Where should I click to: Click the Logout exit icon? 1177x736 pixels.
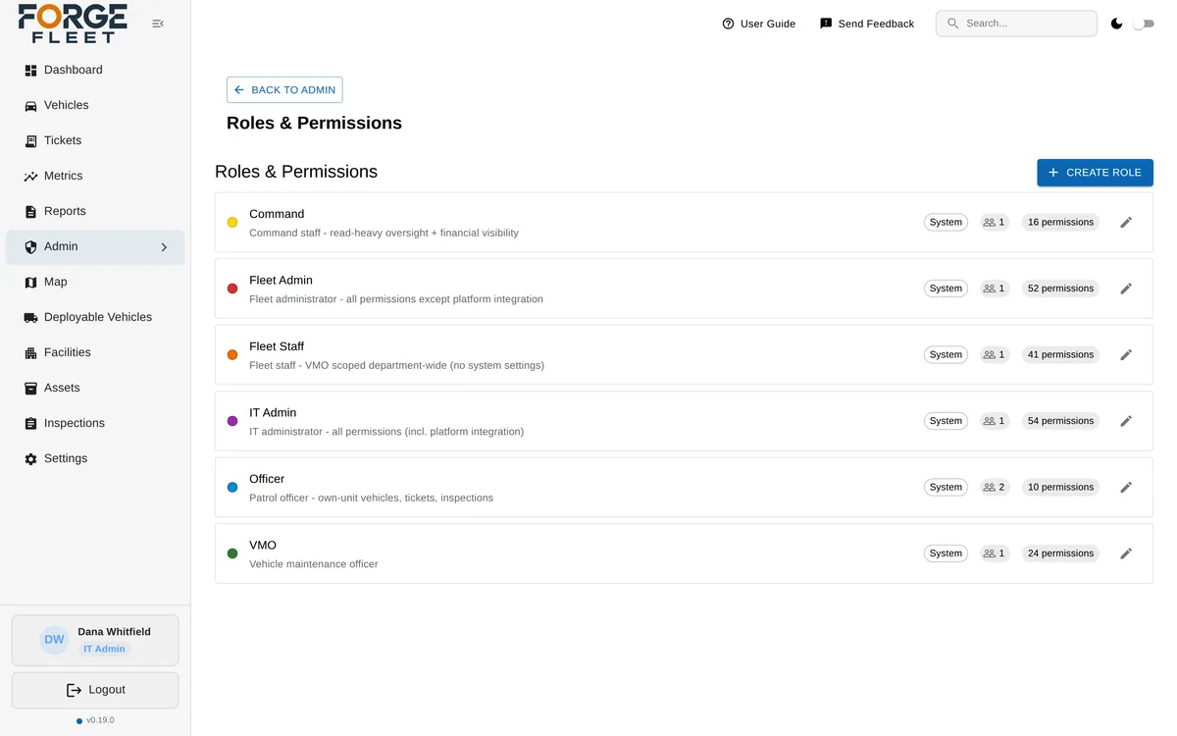74,690
